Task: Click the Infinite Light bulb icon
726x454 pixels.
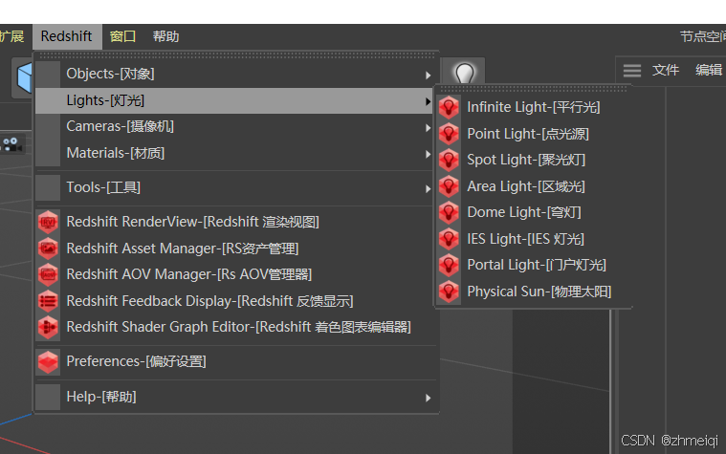Action: click(x=449, y=107)
